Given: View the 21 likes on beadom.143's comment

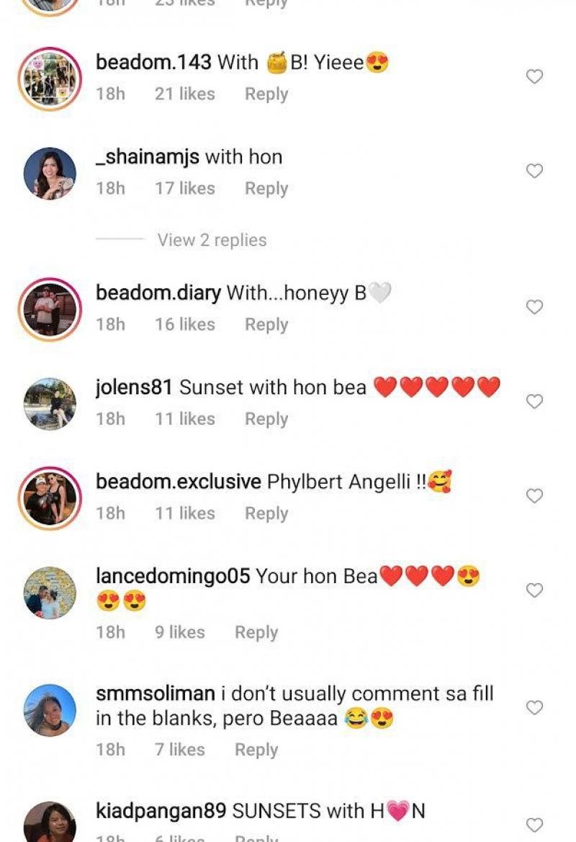Looking at the screenshot, I should click(184, 94).
